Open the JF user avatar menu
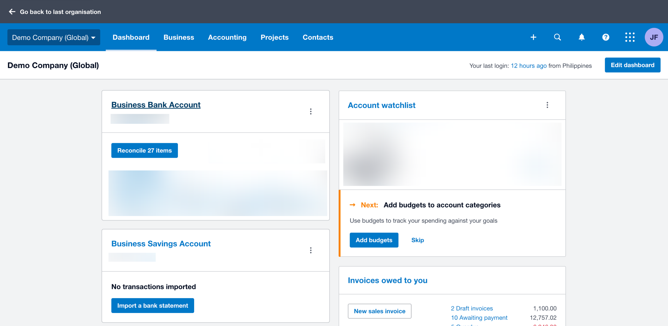The width and height of the screenshot is (668, 326). click(654, 37)
